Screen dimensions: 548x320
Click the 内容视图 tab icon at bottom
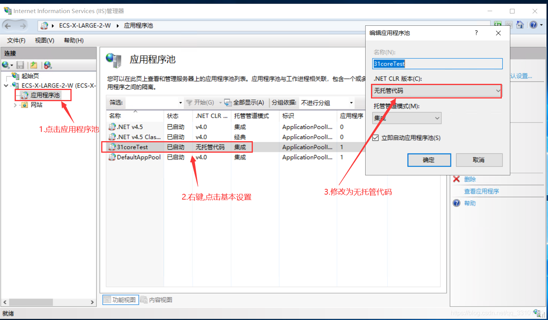[x=144, y=300]
